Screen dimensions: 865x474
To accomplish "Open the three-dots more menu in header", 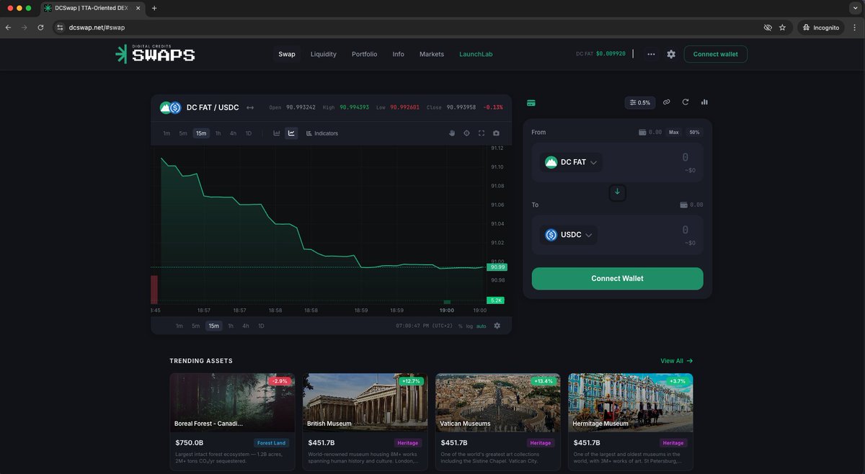I will (651, 54).
